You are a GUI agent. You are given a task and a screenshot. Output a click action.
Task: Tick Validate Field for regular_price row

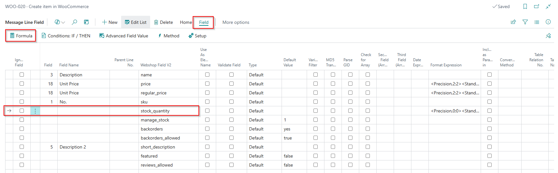click(231, 92)
